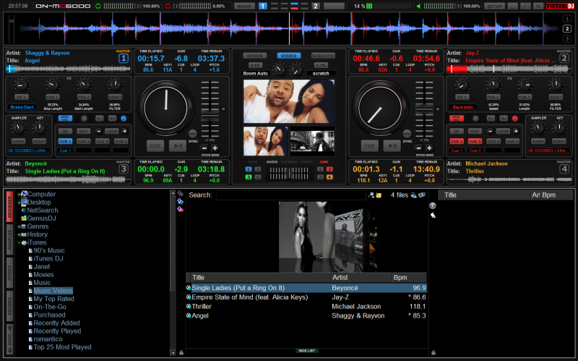Click the Virtual DJ logo
This screenshot has width=578, height=361.
pyautogui.click(x=561, y=7)
